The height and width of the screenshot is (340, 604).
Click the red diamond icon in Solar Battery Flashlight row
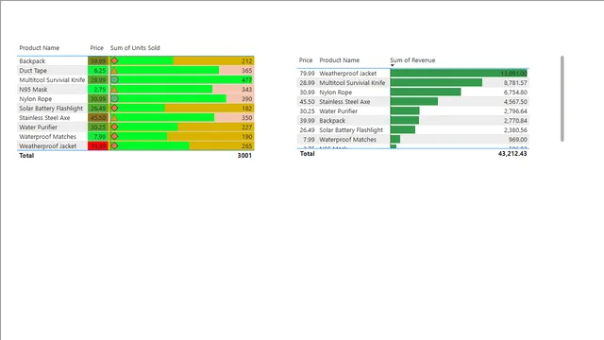click(x=114, y=109)
